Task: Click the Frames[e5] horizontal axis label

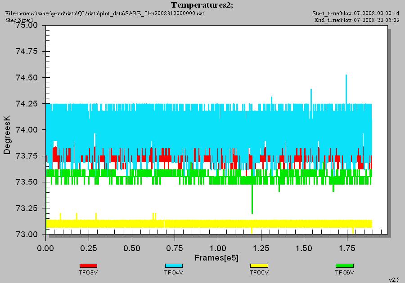Action: pos(216,258)
